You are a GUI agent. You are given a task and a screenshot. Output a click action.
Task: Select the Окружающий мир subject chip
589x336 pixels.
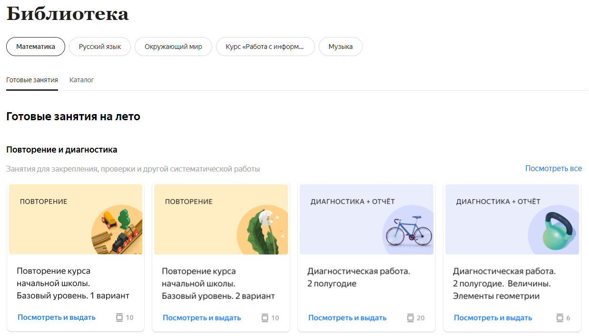point(173,47)
